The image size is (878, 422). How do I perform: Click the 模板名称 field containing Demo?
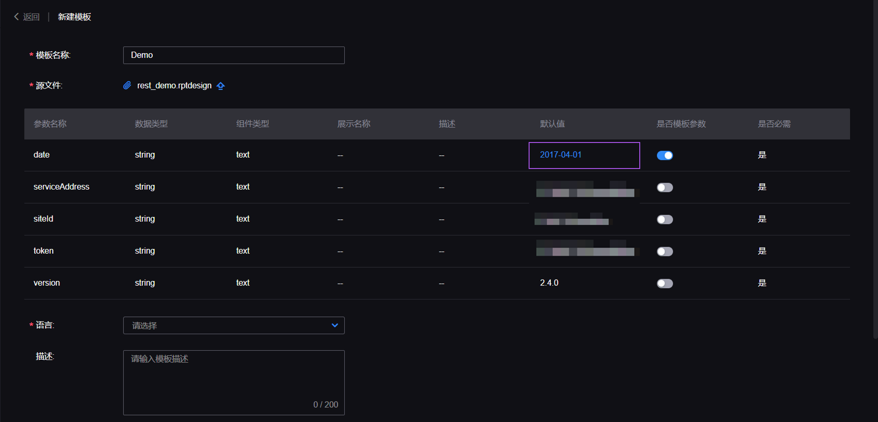pos(234,55)
